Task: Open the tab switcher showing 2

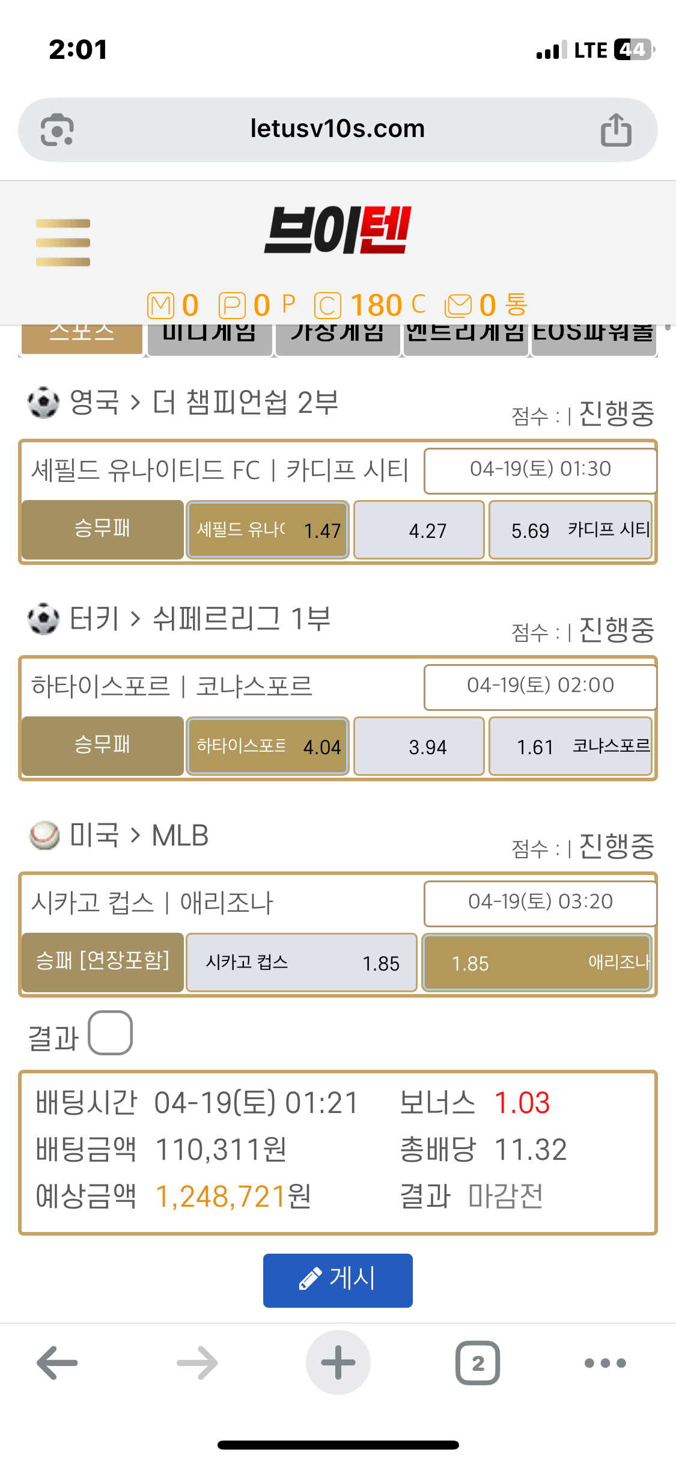Action: 478,1363
